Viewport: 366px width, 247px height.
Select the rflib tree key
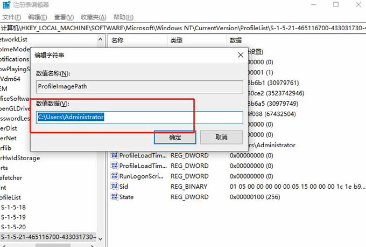point(6,148)
